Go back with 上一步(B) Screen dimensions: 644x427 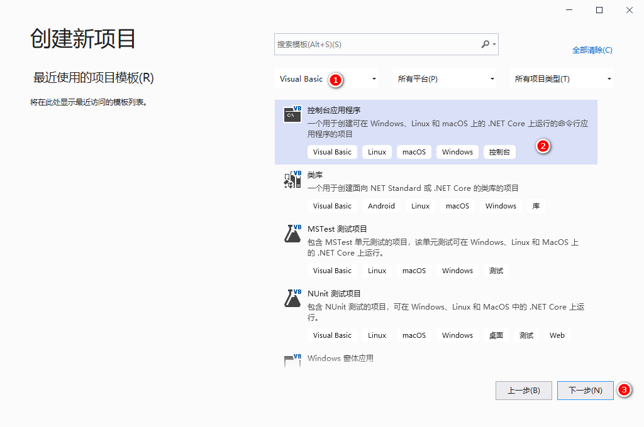(x=524, y=391)
